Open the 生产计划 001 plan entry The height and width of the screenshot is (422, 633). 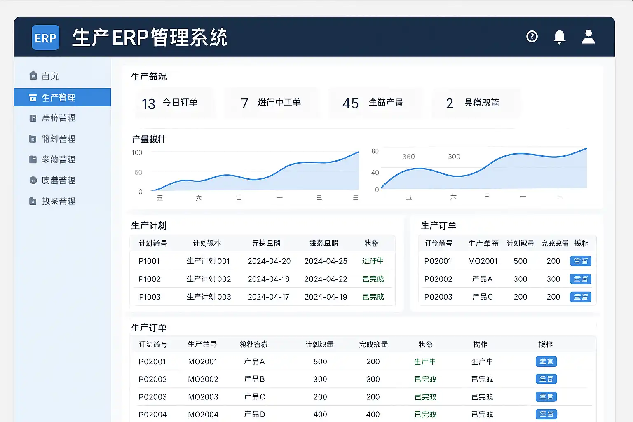coord(208,261)
